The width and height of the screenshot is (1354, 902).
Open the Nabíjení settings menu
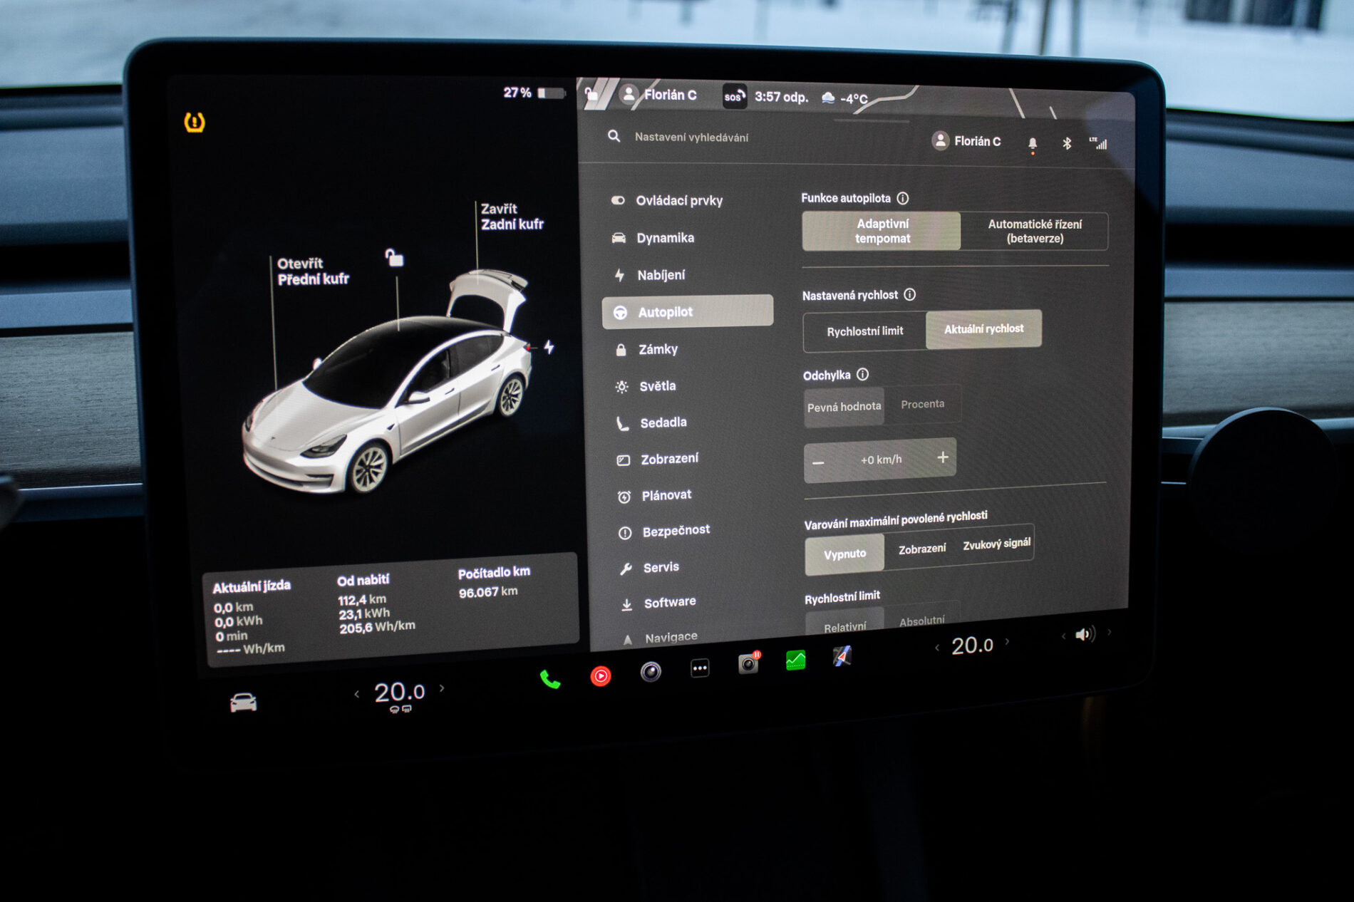click(x=661, y=275)
